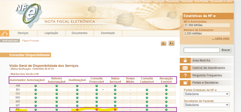241x112 pixels.
Task: Click MG green Inutilização4 status indicator
Action: 77,98
